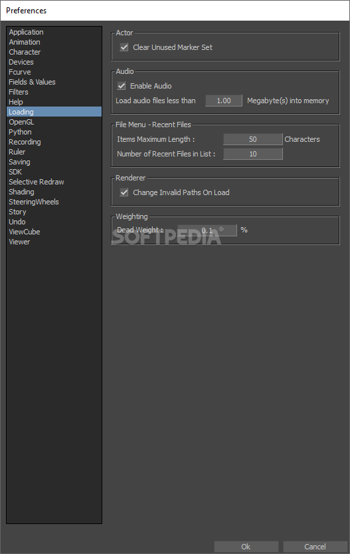Edit Number of Recent Files field
Image resolution: width=350 pixels, height=554 pixels.
click(253, 154)
